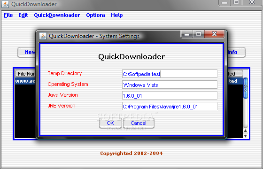Click the Temp Directory label

click(x=65, y=73)
